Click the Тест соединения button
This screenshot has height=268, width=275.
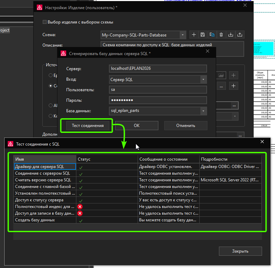pos(88,126)
